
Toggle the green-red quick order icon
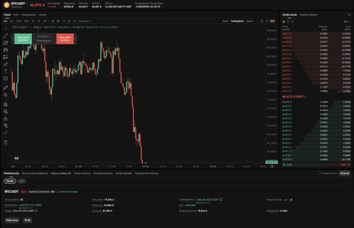click(273, 21)
